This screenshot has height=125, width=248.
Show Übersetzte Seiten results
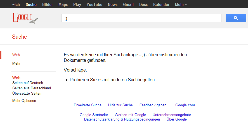pos(27,94)
